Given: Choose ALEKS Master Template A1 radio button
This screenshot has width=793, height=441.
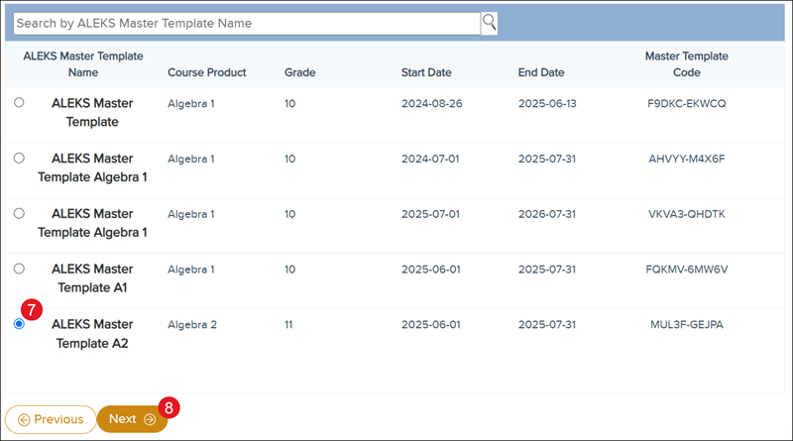Looking at the screenshot, I should click(x=19, y=269).
